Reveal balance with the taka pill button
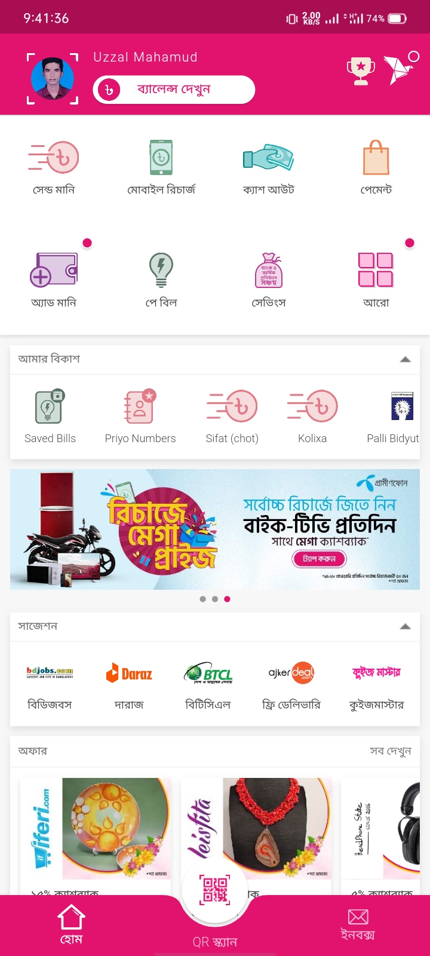Viewport: 430px width, 956px height. tap(174, 90)
